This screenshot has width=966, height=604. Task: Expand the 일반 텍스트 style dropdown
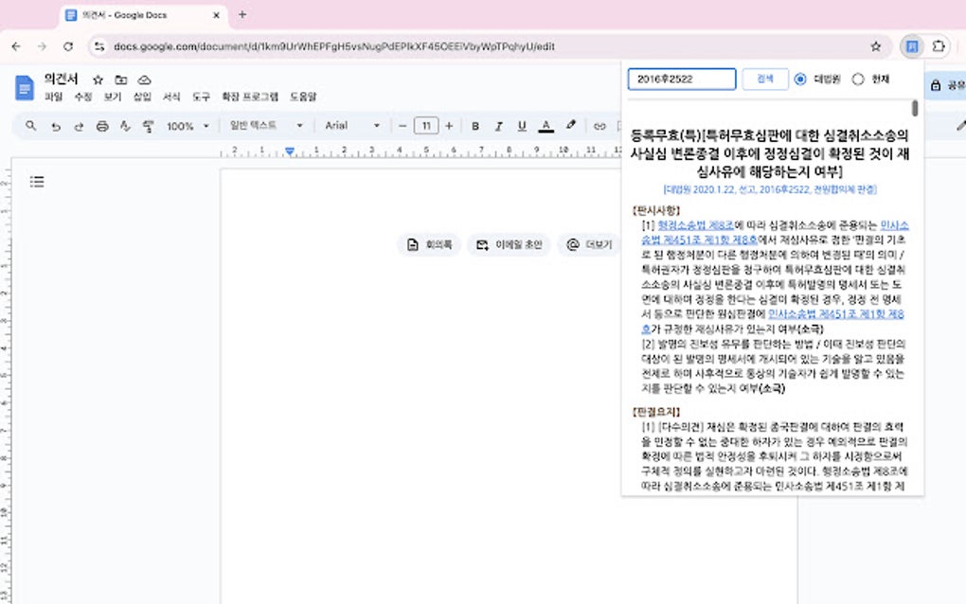266,126
